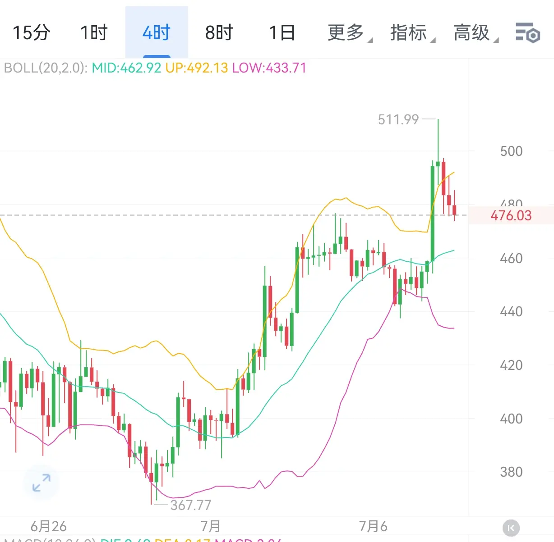The image size is (554, 542).
Task: Select the 4时 timeframe tab
Action: click(x=157, y=32)
